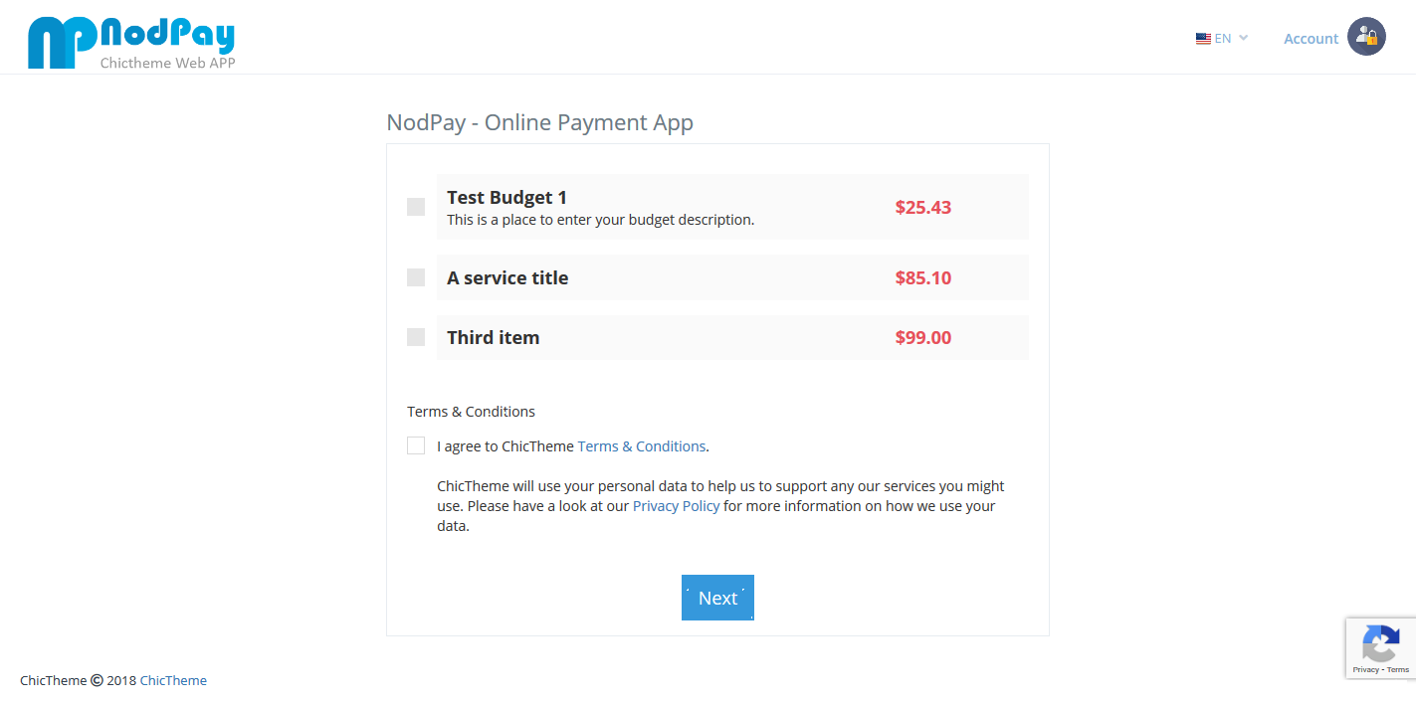The width and height of the screenshot is (1416, 705).
Task: Click the US flag language icon
Action: [1203, 39]
